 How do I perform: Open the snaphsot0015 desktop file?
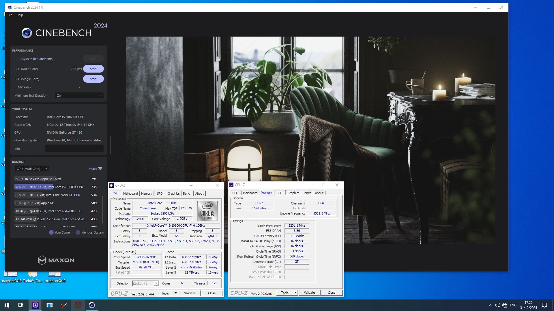tap(11, 277)
